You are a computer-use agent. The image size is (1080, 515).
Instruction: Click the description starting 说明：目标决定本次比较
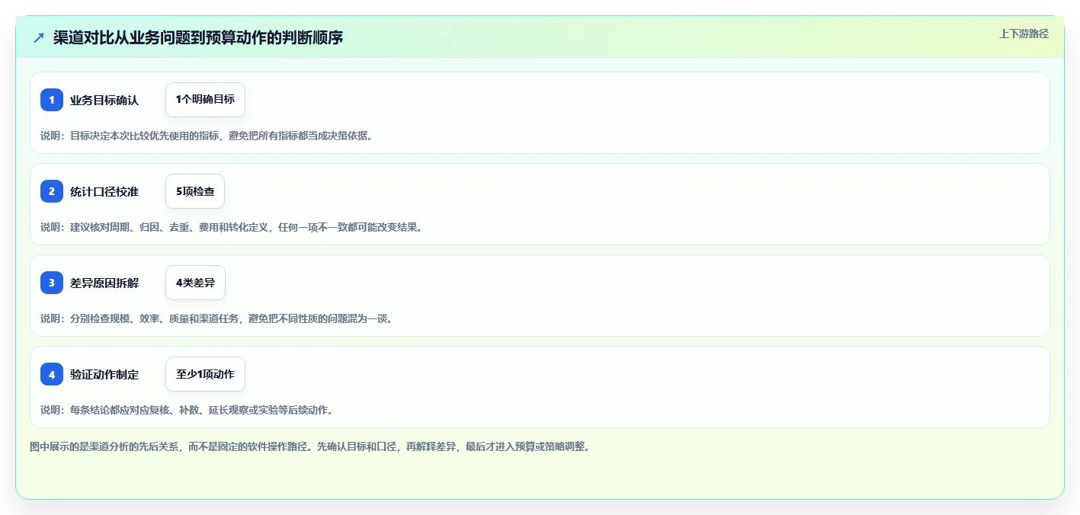click(207, 136)
